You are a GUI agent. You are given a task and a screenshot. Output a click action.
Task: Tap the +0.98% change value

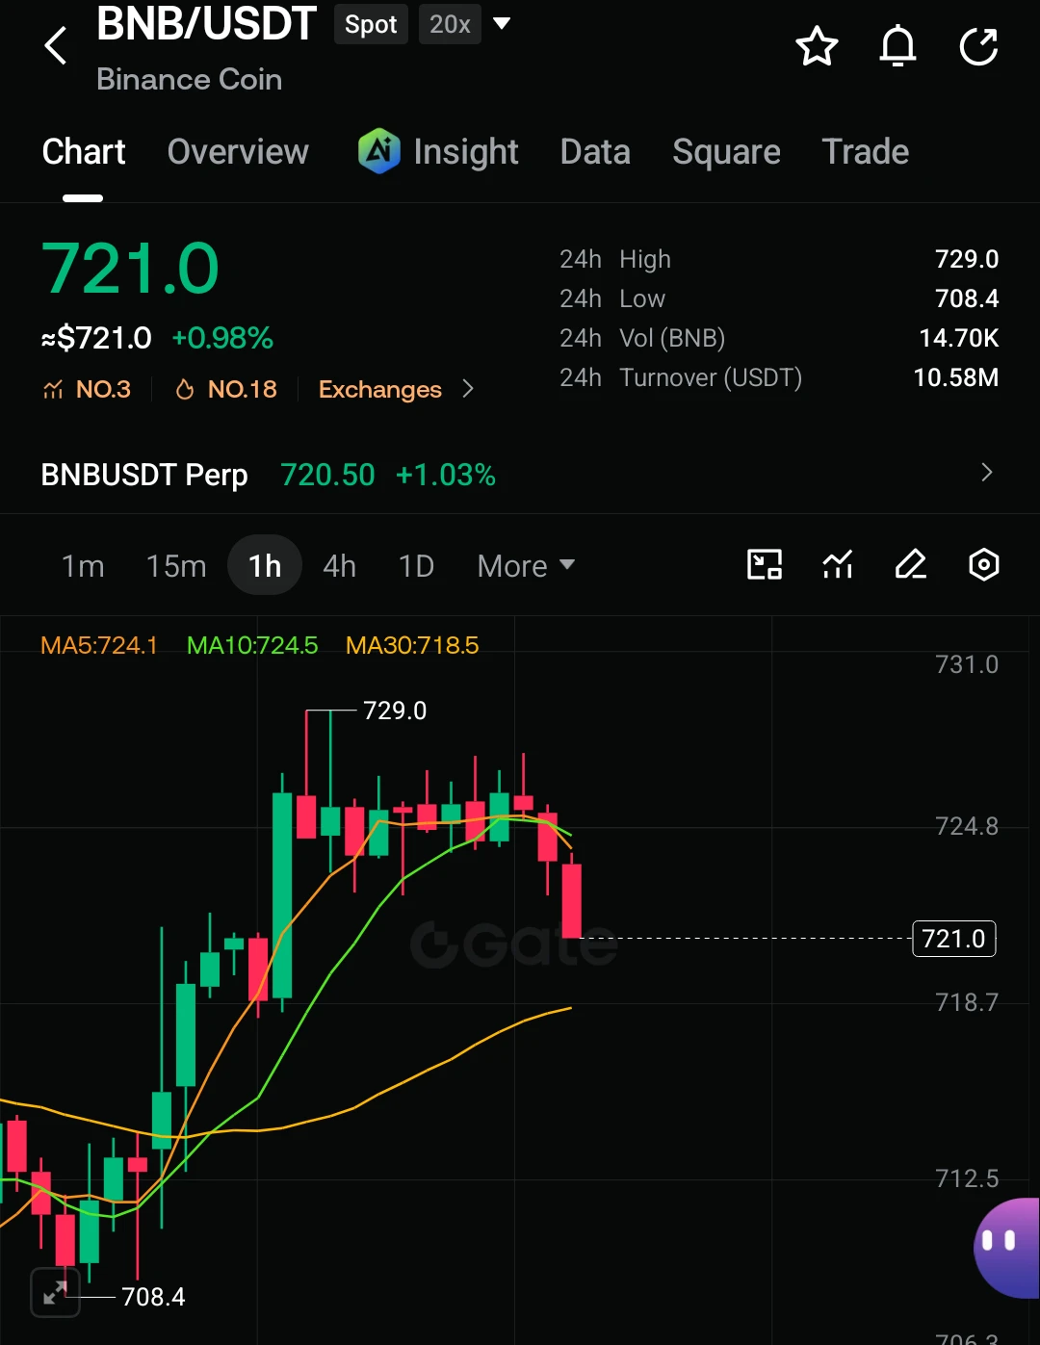click(x=222, y=338)
